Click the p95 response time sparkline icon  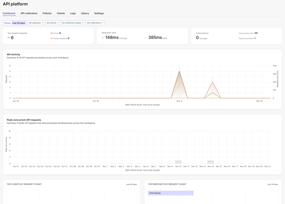146,37
